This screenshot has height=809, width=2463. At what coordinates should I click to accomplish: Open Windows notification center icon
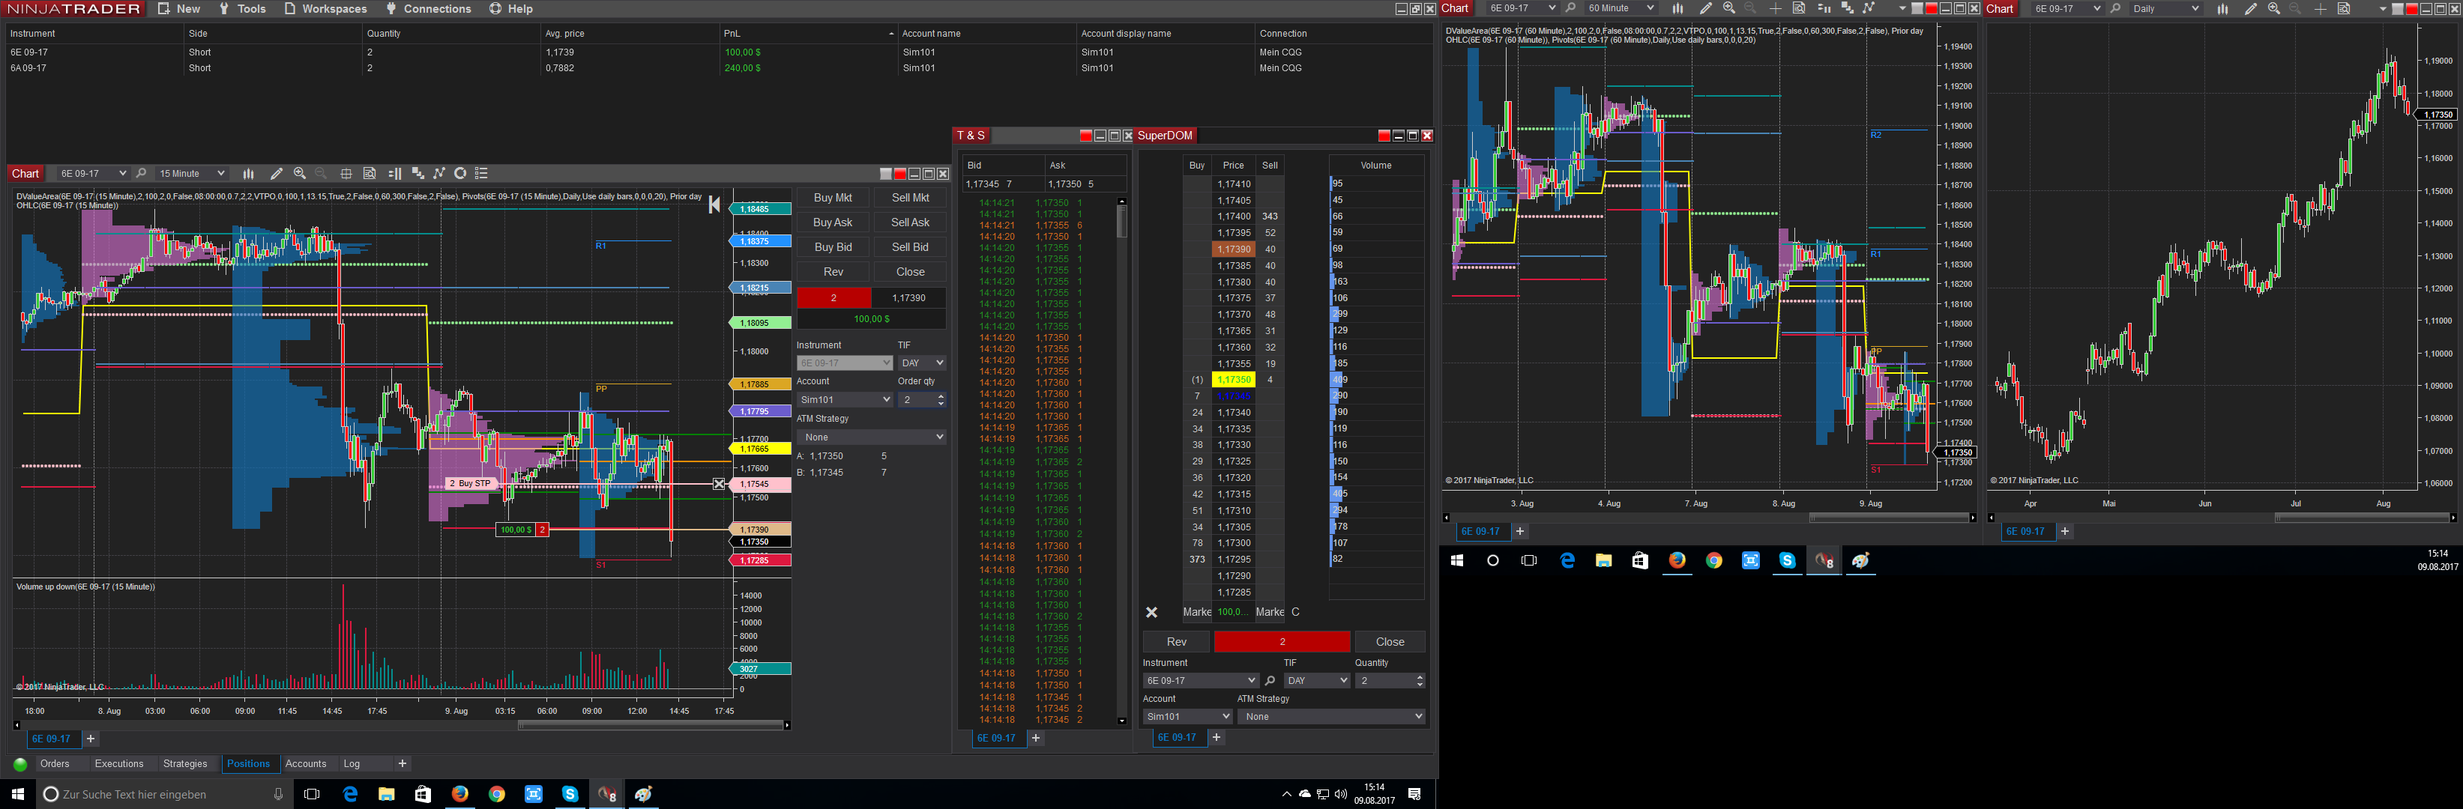coord(1414,795)
